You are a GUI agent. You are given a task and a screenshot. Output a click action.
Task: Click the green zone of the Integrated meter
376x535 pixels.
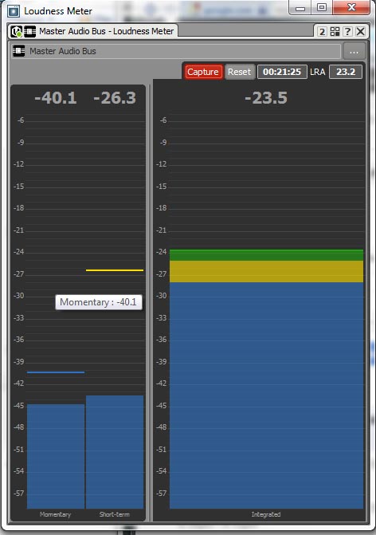coord(266,255)
